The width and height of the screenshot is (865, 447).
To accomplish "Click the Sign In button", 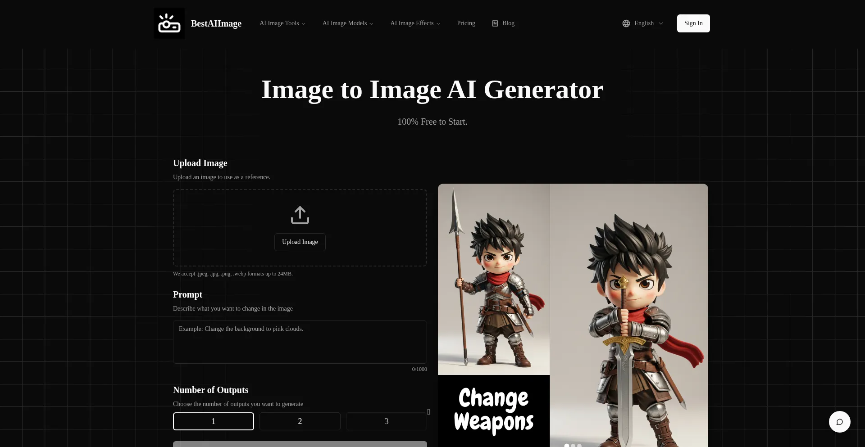I will click(693, 23).
